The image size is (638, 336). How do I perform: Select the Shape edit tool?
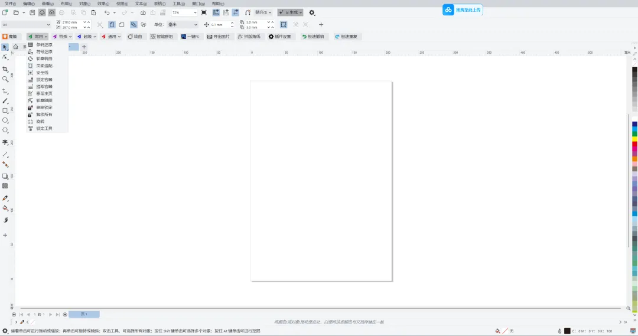5,57
